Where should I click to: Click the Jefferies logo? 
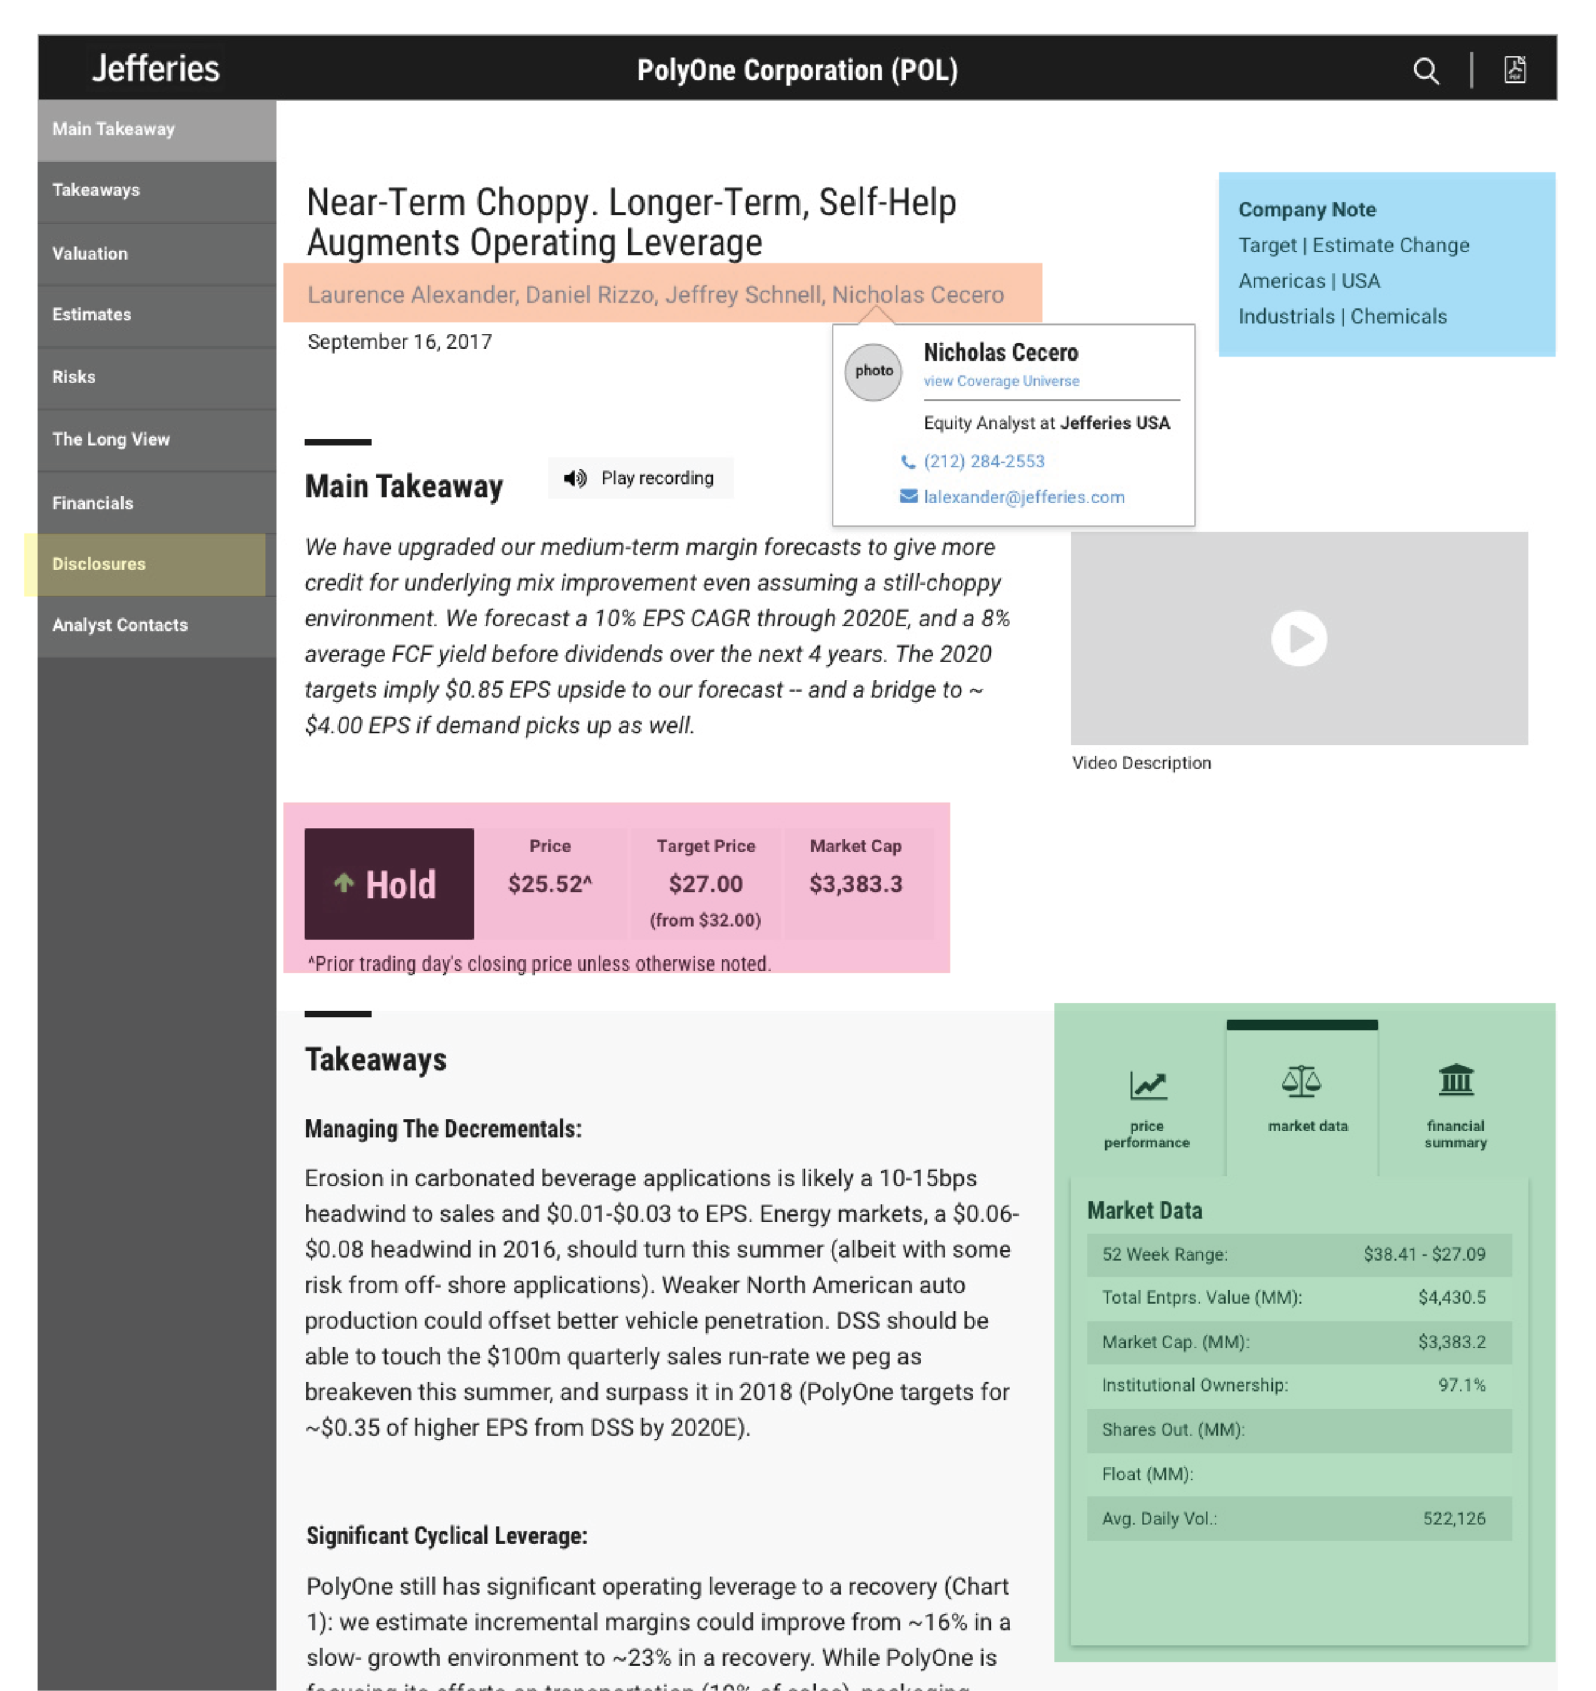156,68
